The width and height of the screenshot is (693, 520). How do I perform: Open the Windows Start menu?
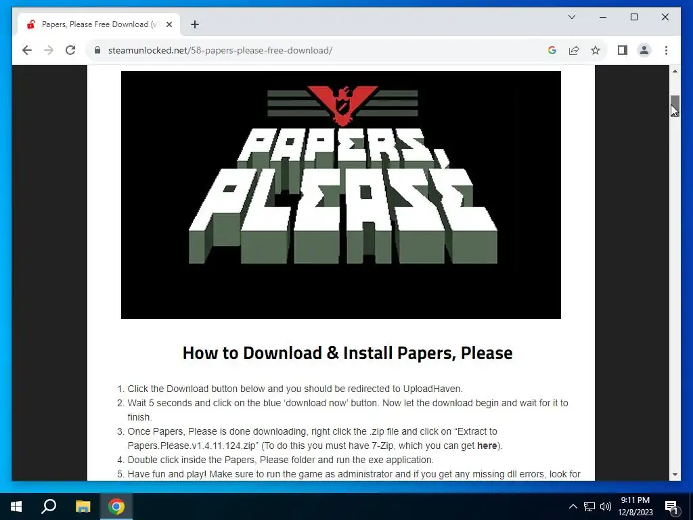pos(16,506)
